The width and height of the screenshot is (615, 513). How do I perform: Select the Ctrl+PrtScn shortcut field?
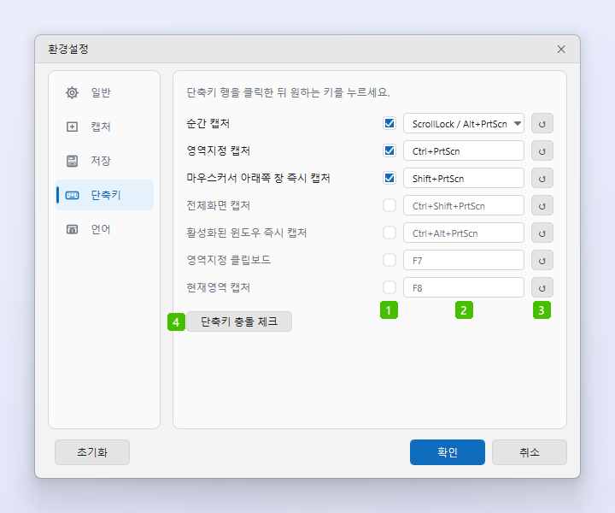(464, 151)
